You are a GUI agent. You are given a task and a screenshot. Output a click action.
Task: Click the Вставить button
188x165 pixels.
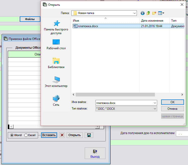(49, 135)
